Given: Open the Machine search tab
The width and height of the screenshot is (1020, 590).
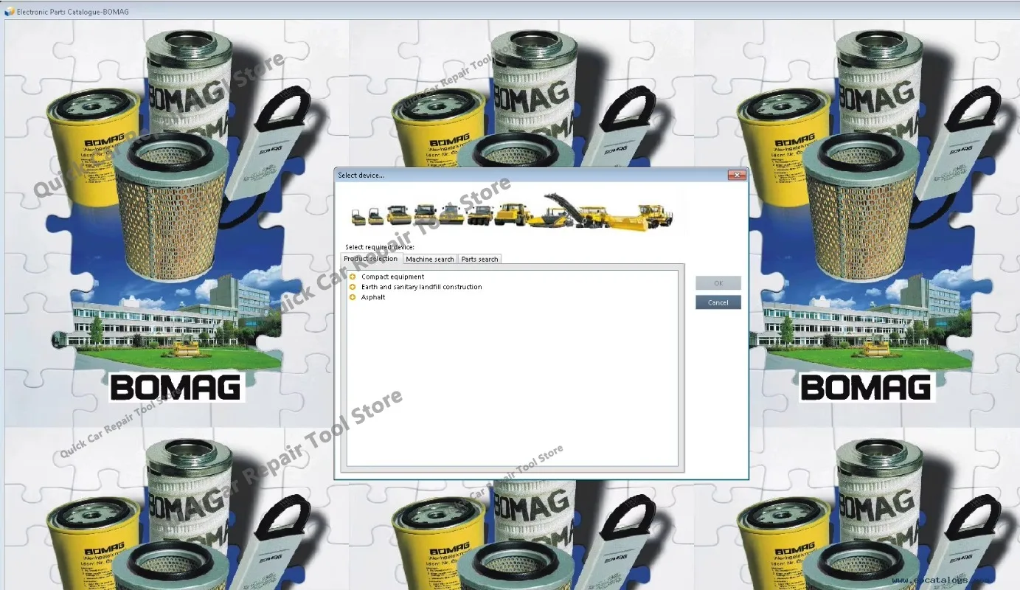Looking at the screenshot, I should click(x=430, y=259).
